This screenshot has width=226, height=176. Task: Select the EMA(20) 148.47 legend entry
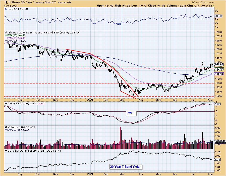tap(15, 35)
